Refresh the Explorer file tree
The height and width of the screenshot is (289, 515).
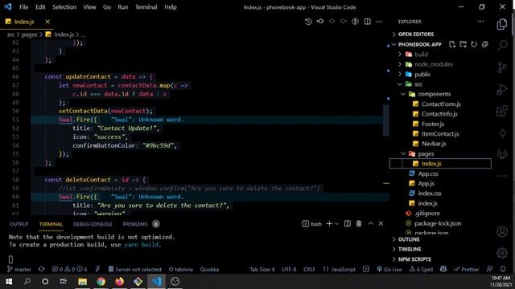474,44
